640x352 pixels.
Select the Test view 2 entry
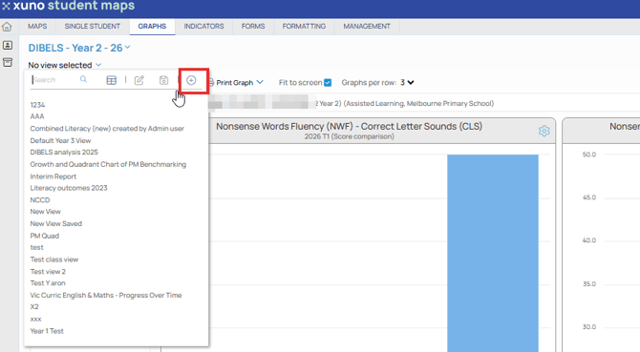tap(48, 272)
